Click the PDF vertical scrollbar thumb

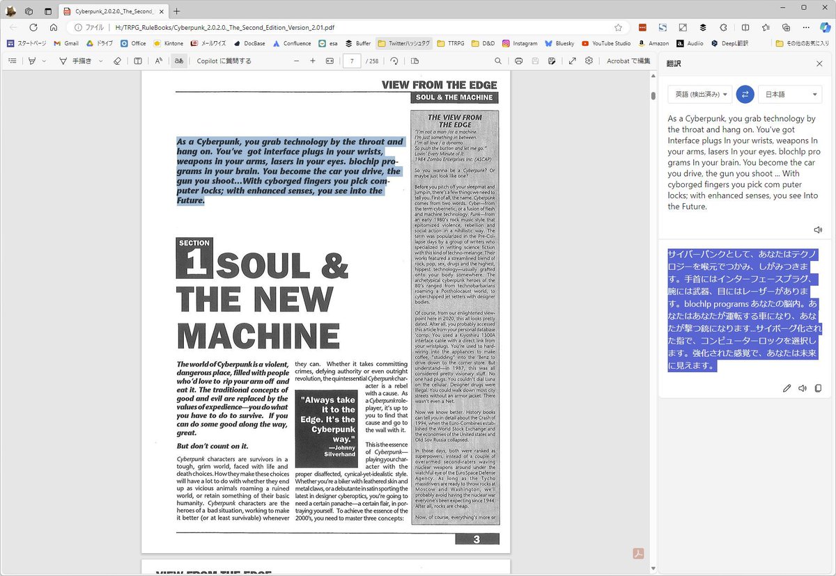653,95
